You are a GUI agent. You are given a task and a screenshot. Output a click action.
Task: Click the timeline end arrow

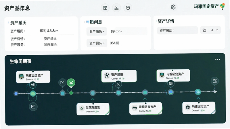[215, 92]
